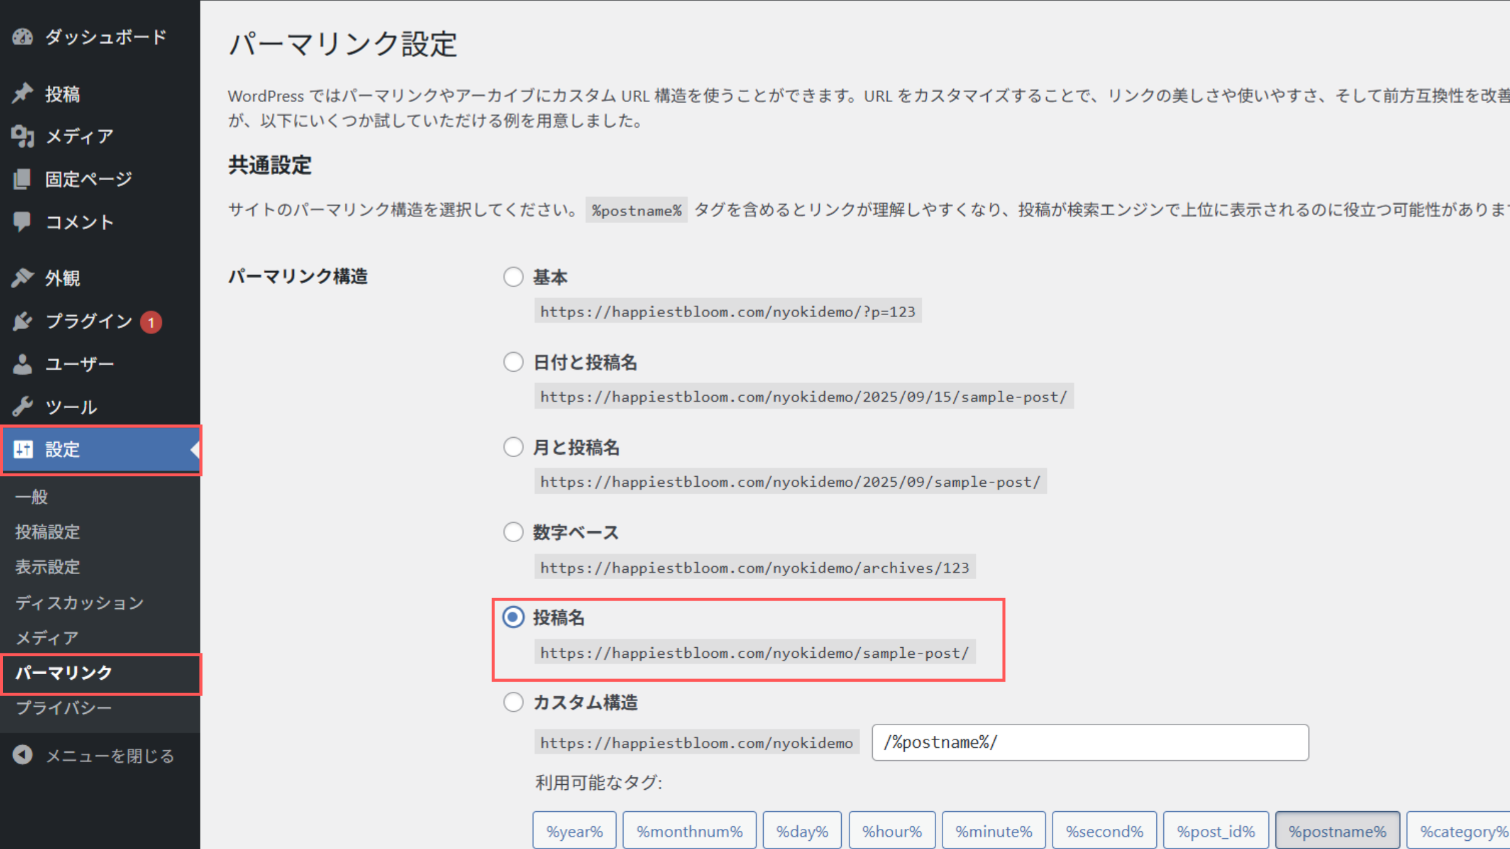Open the 一般 settings submenu item
Image resolution: width=1510 pixels, height=849 pixels.
point(31,497)
